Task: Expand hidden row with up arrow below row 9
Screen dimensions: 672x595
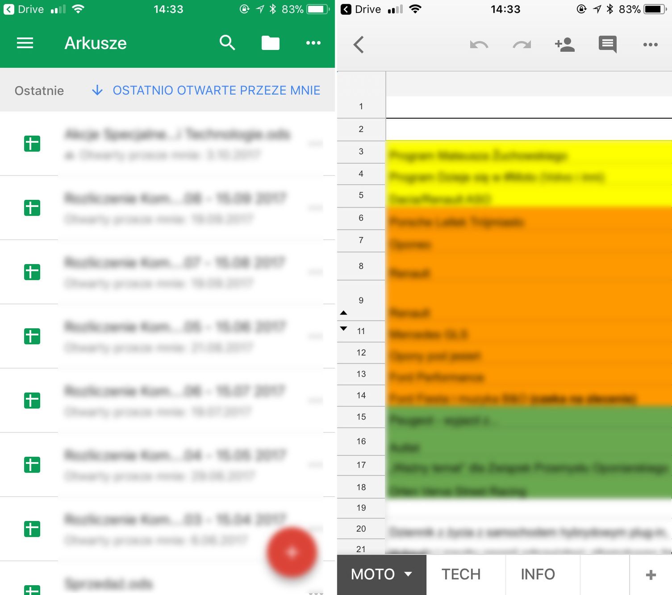Action: [343, 313]
